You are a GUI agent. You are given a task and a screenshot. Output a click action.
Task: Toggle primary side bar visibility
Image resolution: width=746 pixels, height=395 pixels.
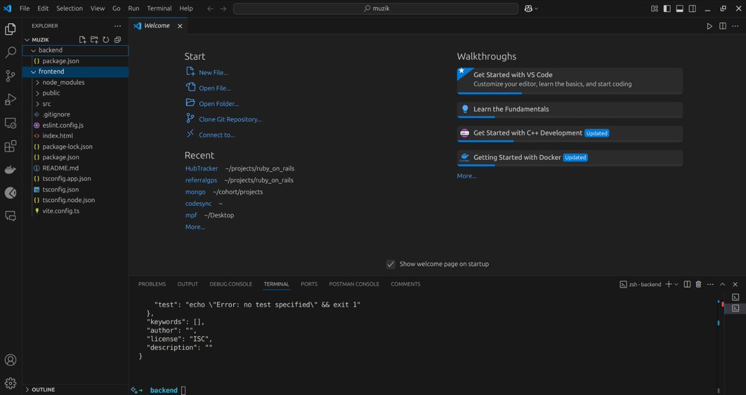[667, 9]
